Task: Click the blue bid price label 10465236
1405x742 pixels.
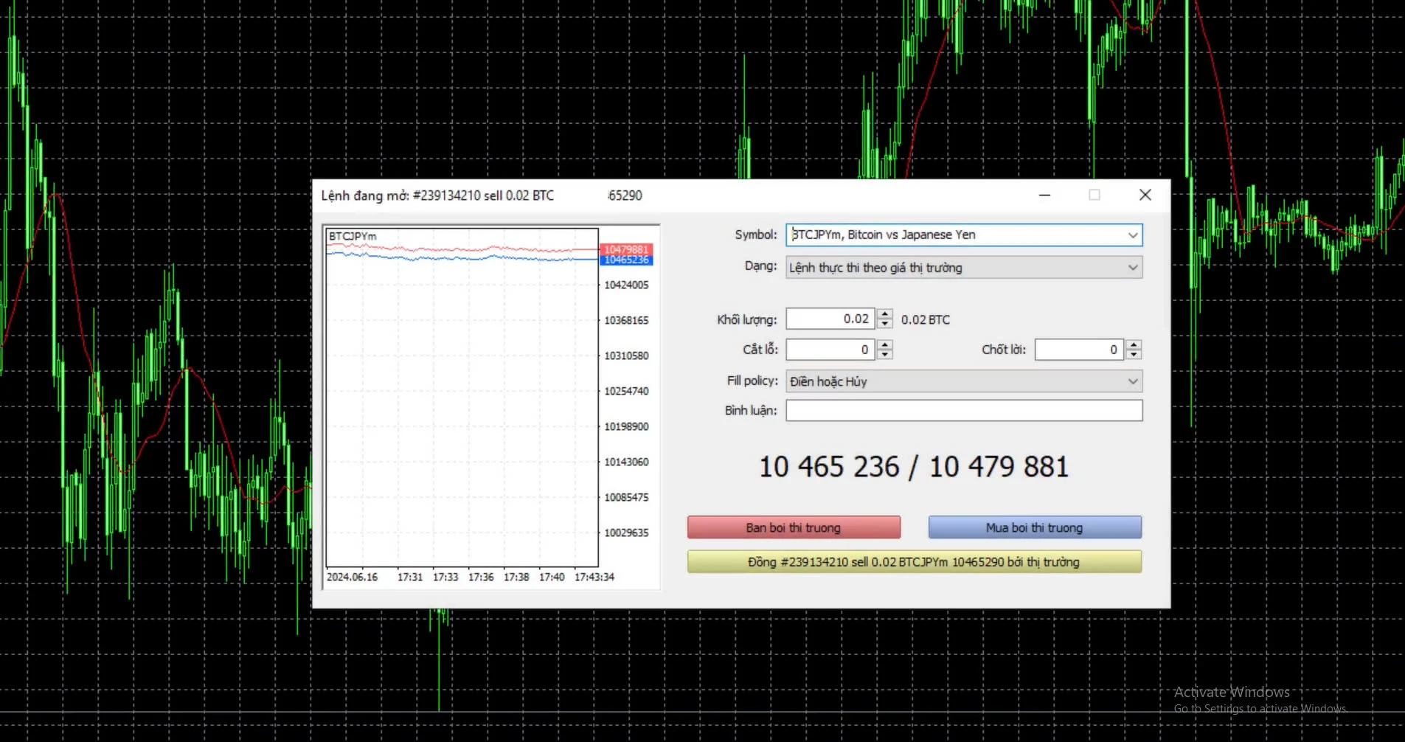Action: [626, 260]
